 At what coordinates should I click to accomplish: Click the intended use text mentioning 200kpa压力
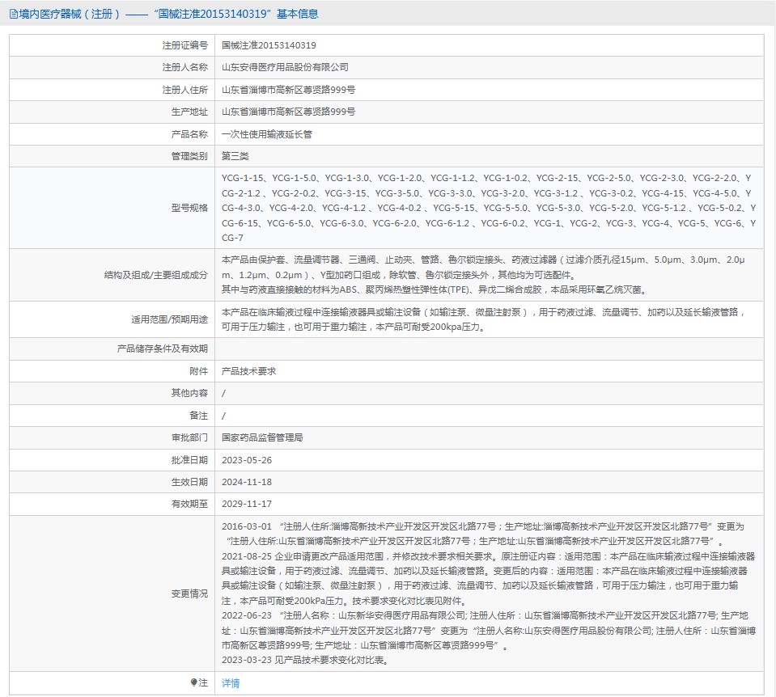484,319
